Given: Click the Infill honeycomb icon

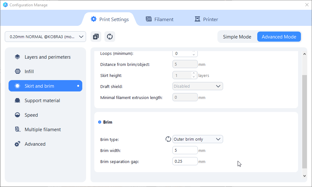Looking at the screenshot, I should 18,72.
